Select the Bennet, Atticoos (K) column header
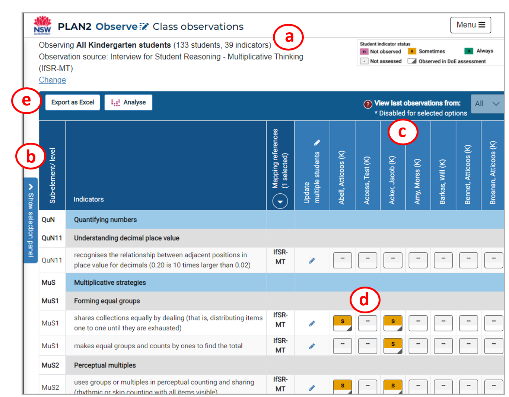The width and height of the screenshot is (509, 397). pyautogui.click(x=468, y=165)
